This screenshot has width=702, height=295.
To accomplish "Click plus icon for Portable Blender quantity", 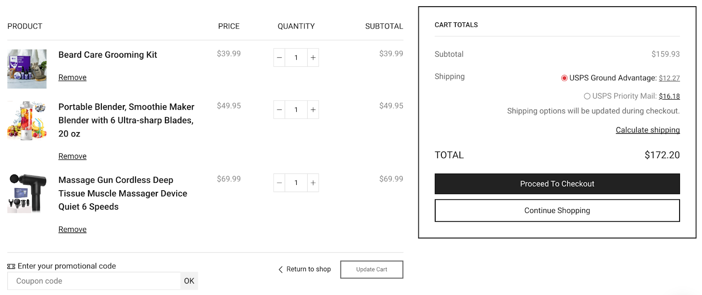I will 313,110.
